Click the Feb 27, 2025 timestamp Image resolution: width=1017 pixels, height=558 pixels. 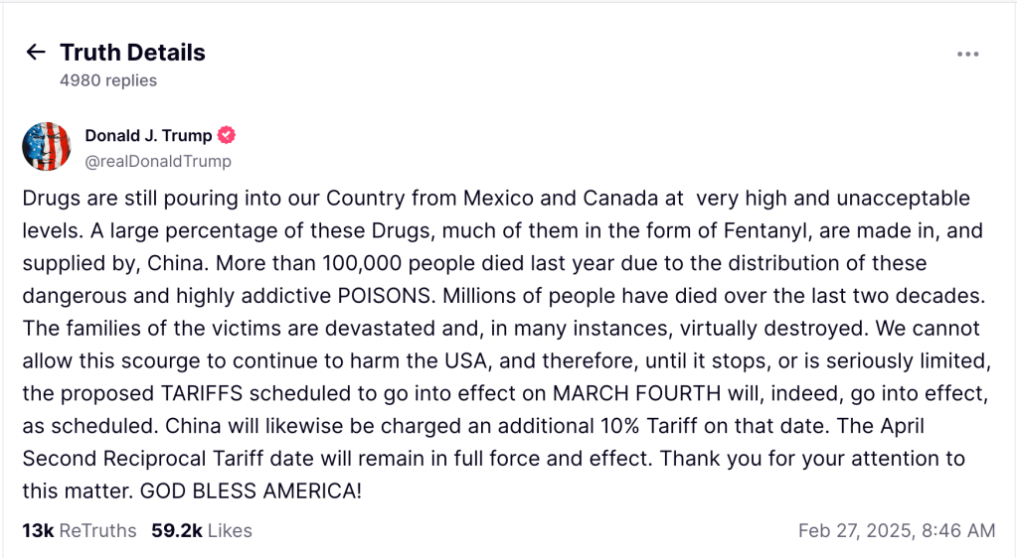896,530
